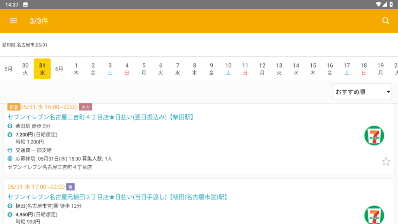398x224 pixels.
Task: Tap the search magnifier icon
Action: tap(386, 21)
